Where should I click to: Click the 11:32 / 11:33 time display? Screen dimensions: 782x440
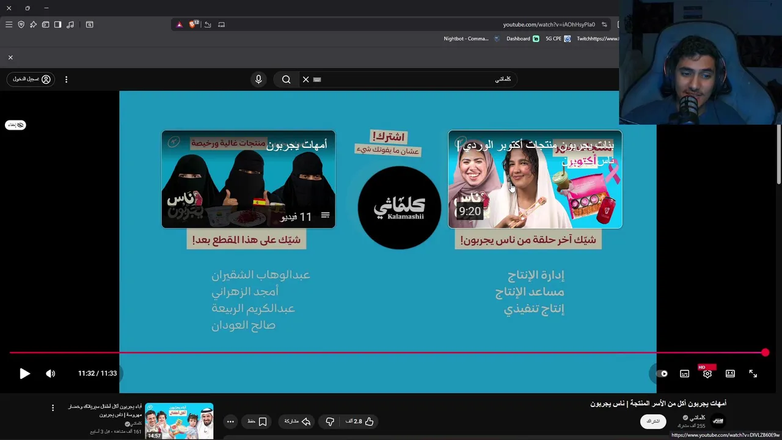coord(97,373)
